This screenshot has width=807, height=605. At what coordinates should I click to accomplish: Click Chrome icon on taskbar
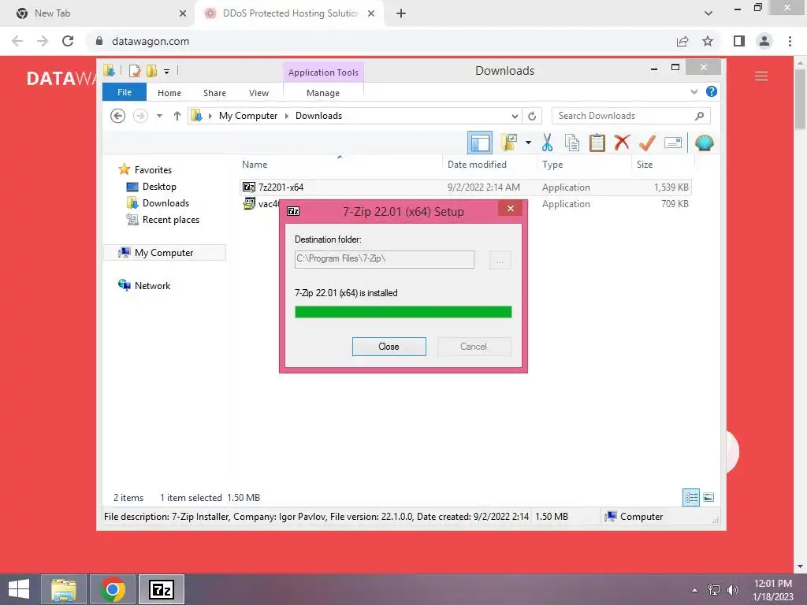[113, 589]
